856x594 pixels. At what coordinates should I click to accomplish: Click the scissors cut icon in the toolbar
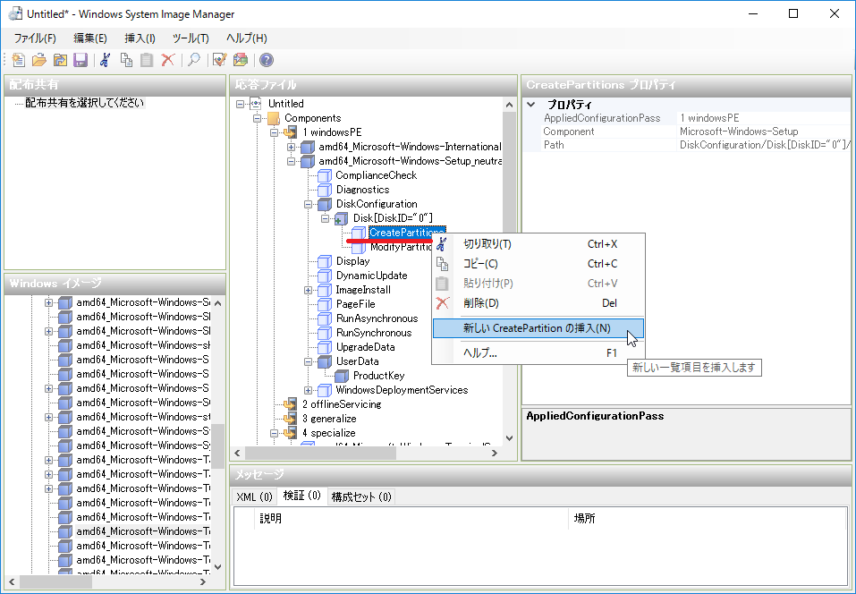(106, 60)
